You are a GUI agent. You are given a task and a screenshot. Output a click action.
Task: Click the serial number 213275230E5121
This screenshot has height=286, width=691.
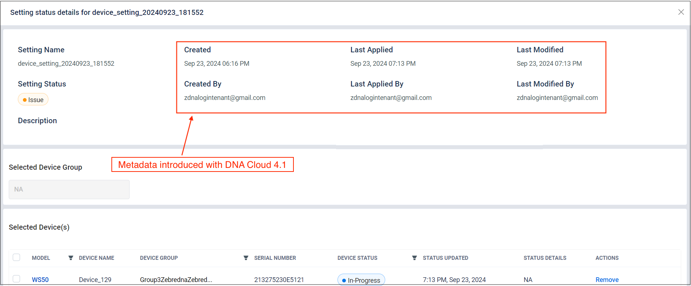tap(279, 279)
